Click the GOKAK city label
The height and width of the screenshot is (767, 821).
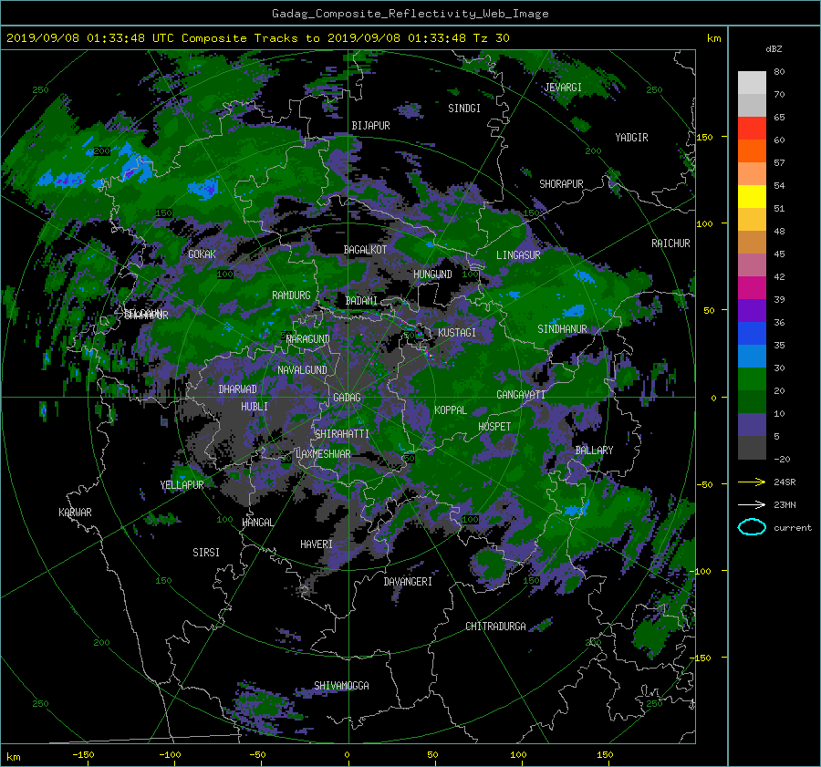[x=202, y=254]
